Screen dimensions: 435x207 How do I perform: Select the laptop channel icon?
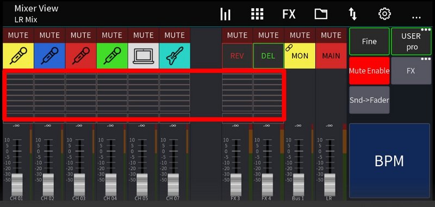pyautogui.click(x=144, y=56)
